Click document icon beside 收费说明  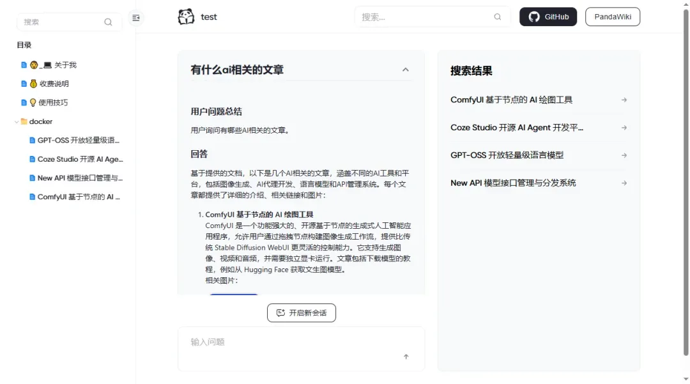[x=24, y=84]
